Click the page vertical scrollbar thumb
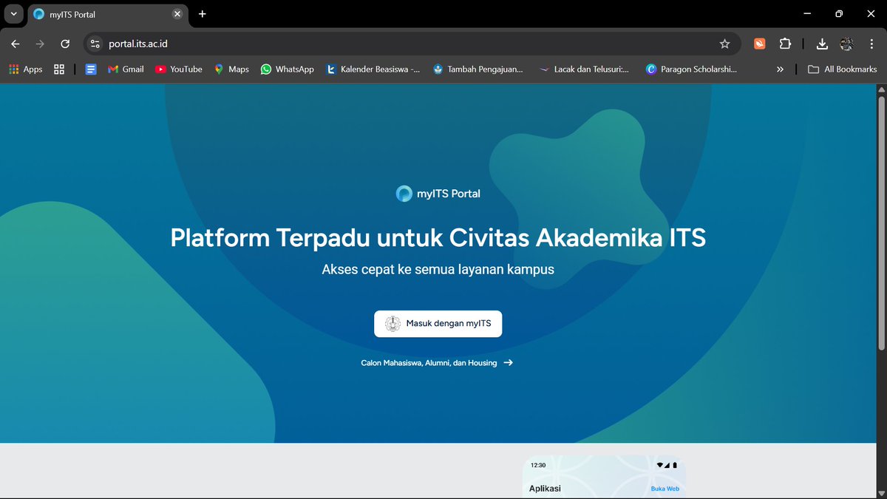 880,224
